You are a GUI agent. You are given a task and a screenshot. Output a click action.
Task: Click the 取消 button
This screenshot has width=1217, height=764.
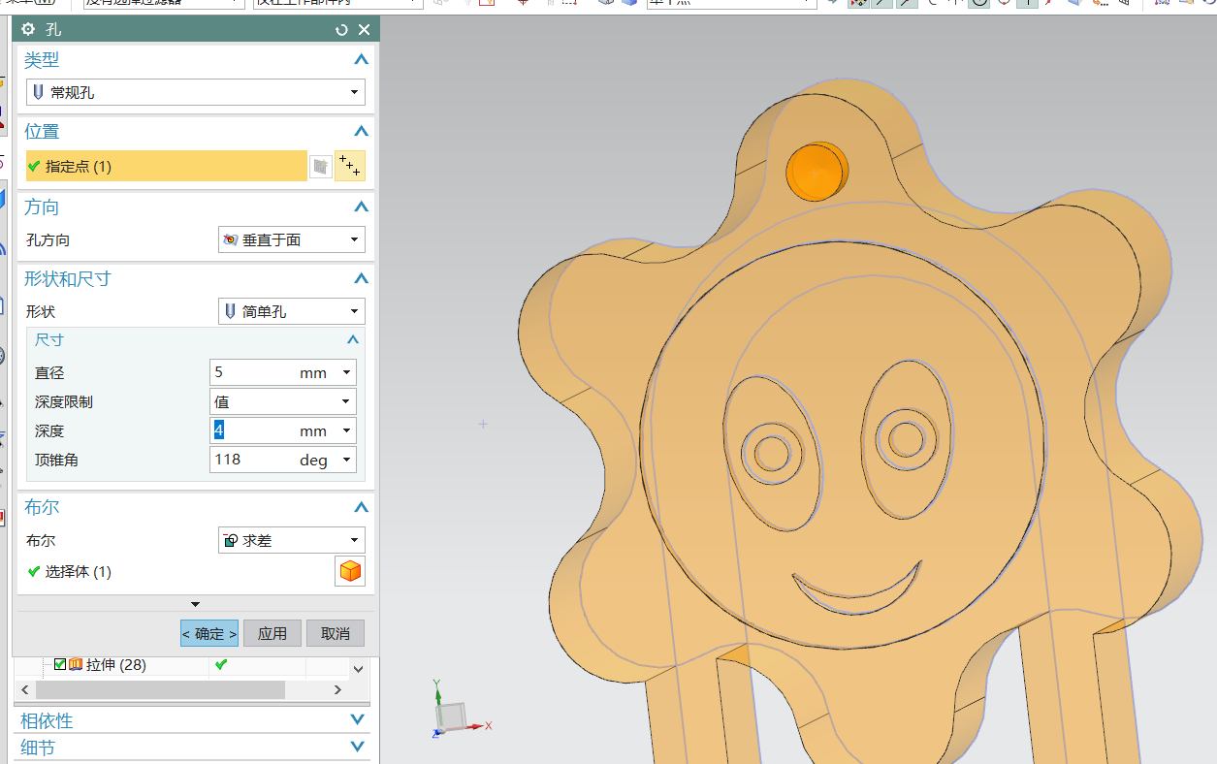335,633
